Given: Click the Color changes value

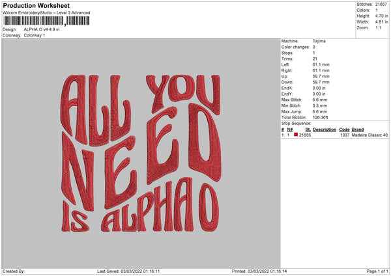Looking at the screenshot, I should coord(313,47).
